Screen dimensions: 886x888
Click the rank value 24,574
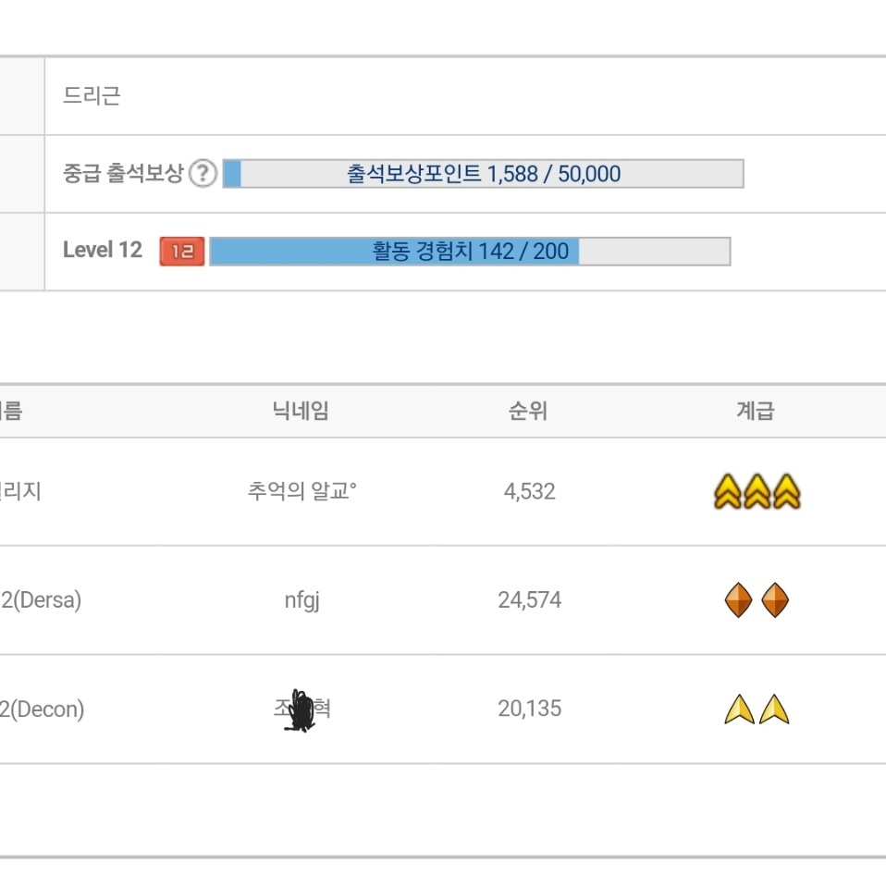[x=529, y=601]
